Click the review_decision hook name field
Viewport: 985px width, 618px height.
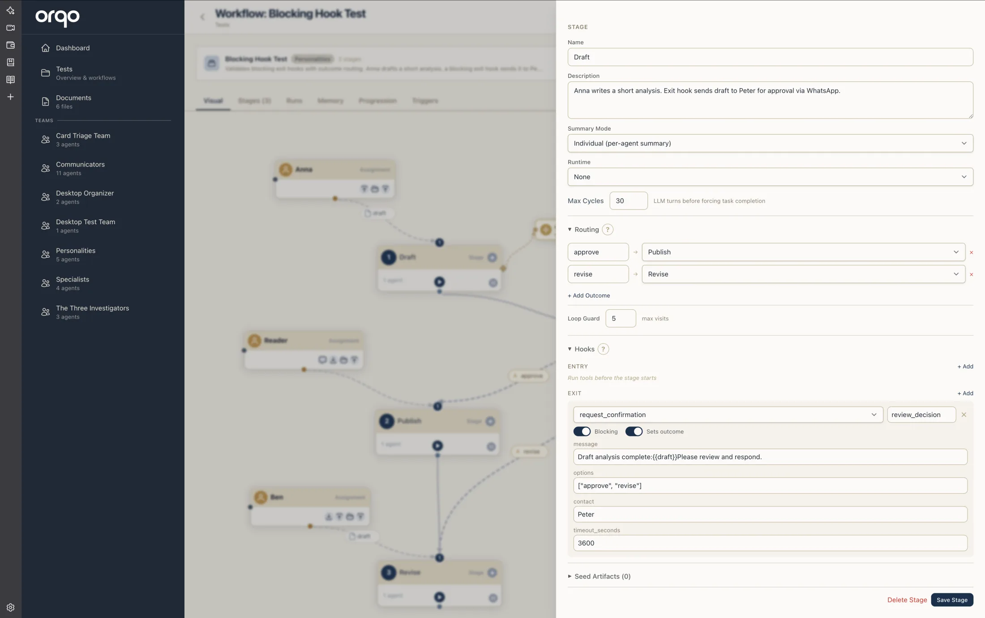[921, 415]
